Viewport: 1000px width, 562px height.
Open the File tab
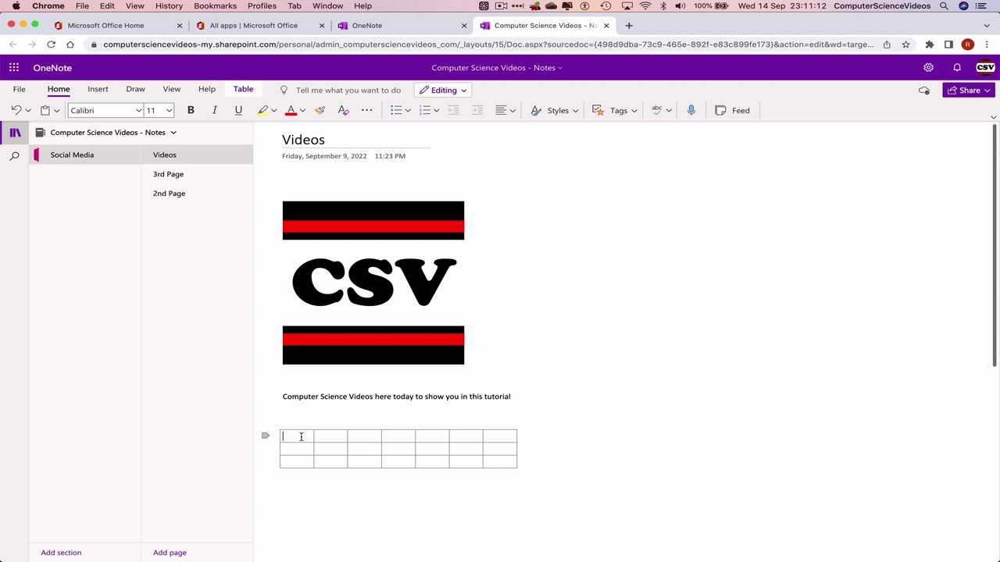pyautogui.click(x=19, y=89)
